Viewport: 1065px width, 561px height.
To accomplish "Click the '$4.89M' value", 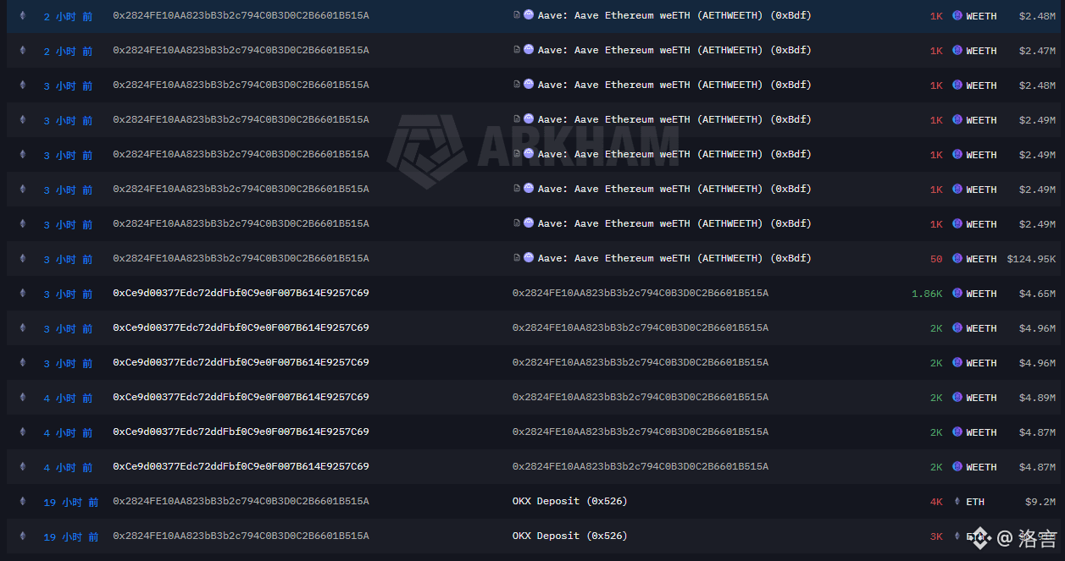I will point(1038,398).
